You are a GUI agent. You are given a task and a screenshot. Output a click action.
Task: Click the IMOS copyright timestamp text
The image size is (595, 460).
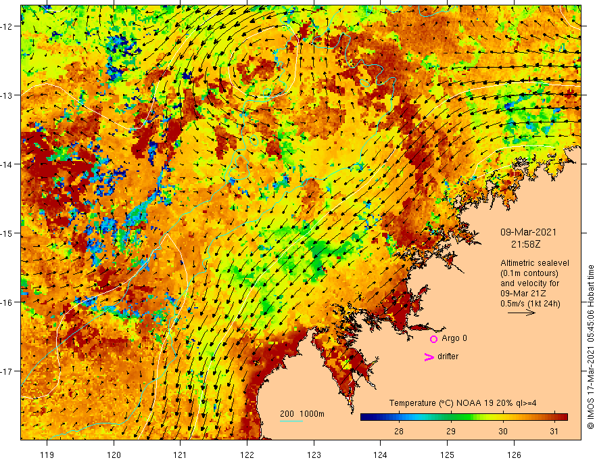[x=590, y=347]
